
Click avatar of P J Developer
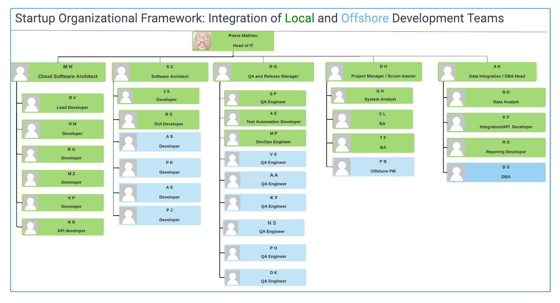[x=128, y=216]
